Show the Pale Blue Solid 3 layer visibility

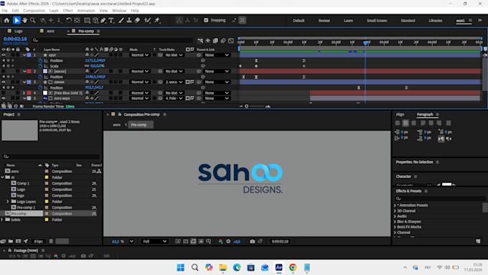(x=4, y=93)
